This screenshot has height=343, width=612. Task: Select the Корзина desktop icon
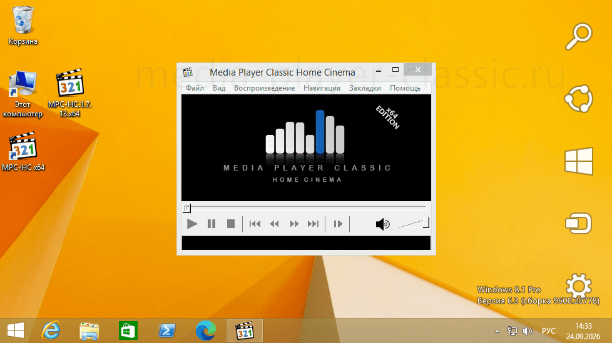[23, 26]
